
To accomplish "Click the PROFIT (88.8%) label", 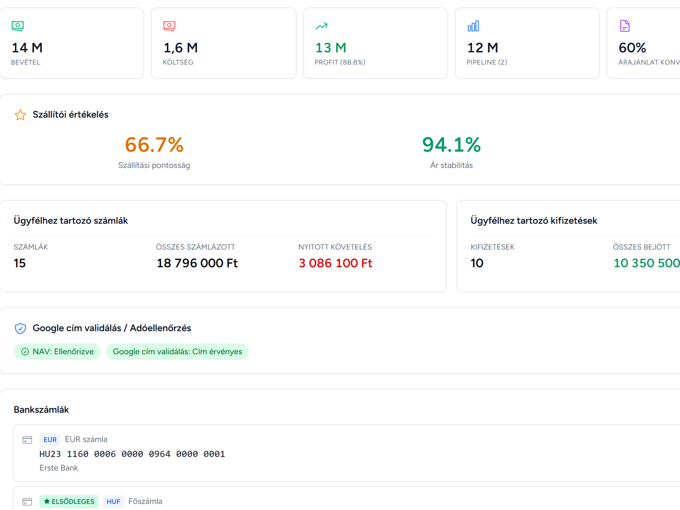I will 340,62.
